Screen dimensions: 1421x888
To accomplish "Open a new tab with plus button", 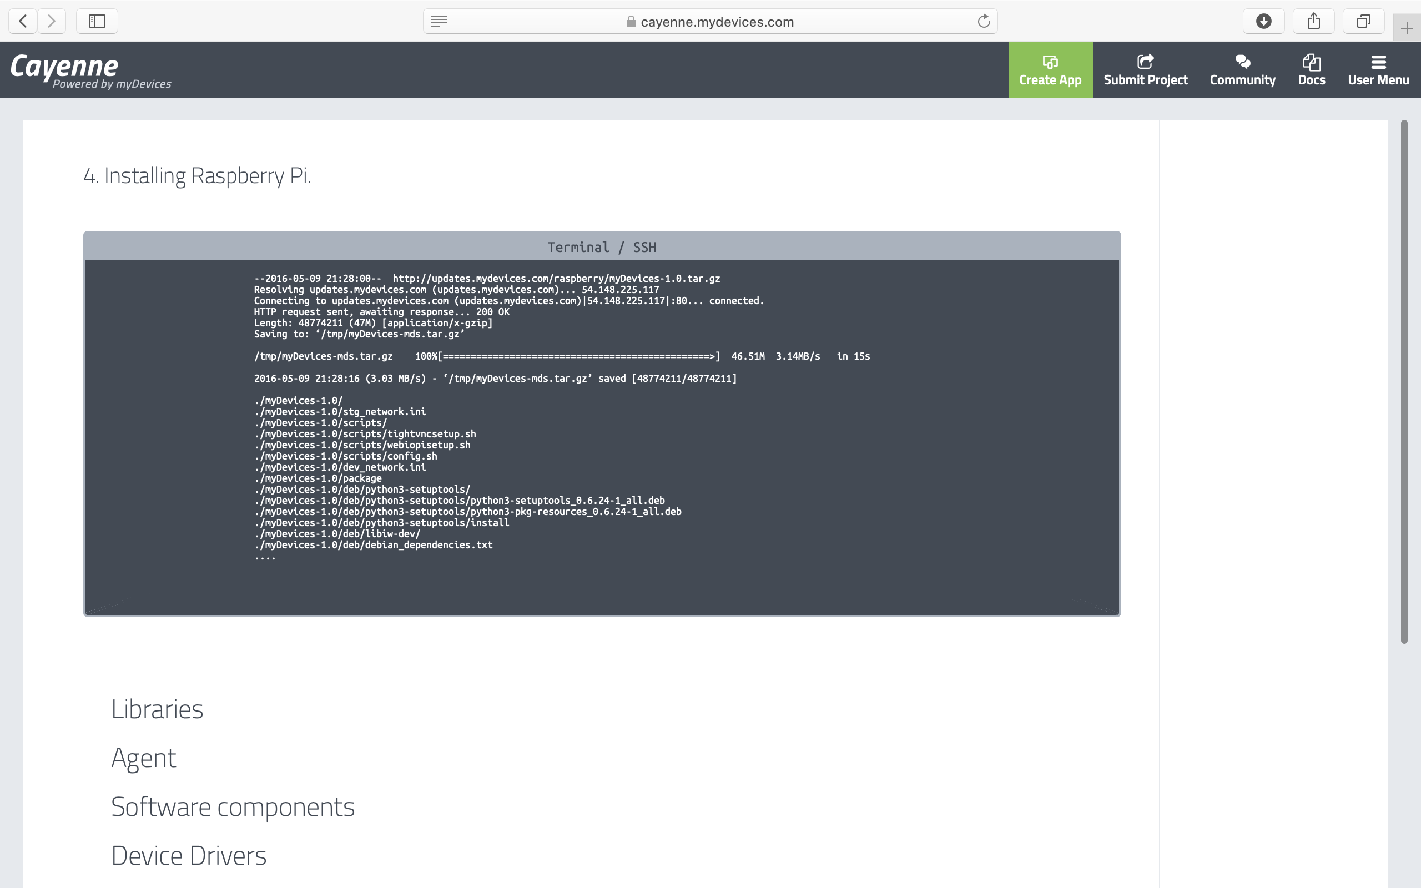I will click(1407, 28).
